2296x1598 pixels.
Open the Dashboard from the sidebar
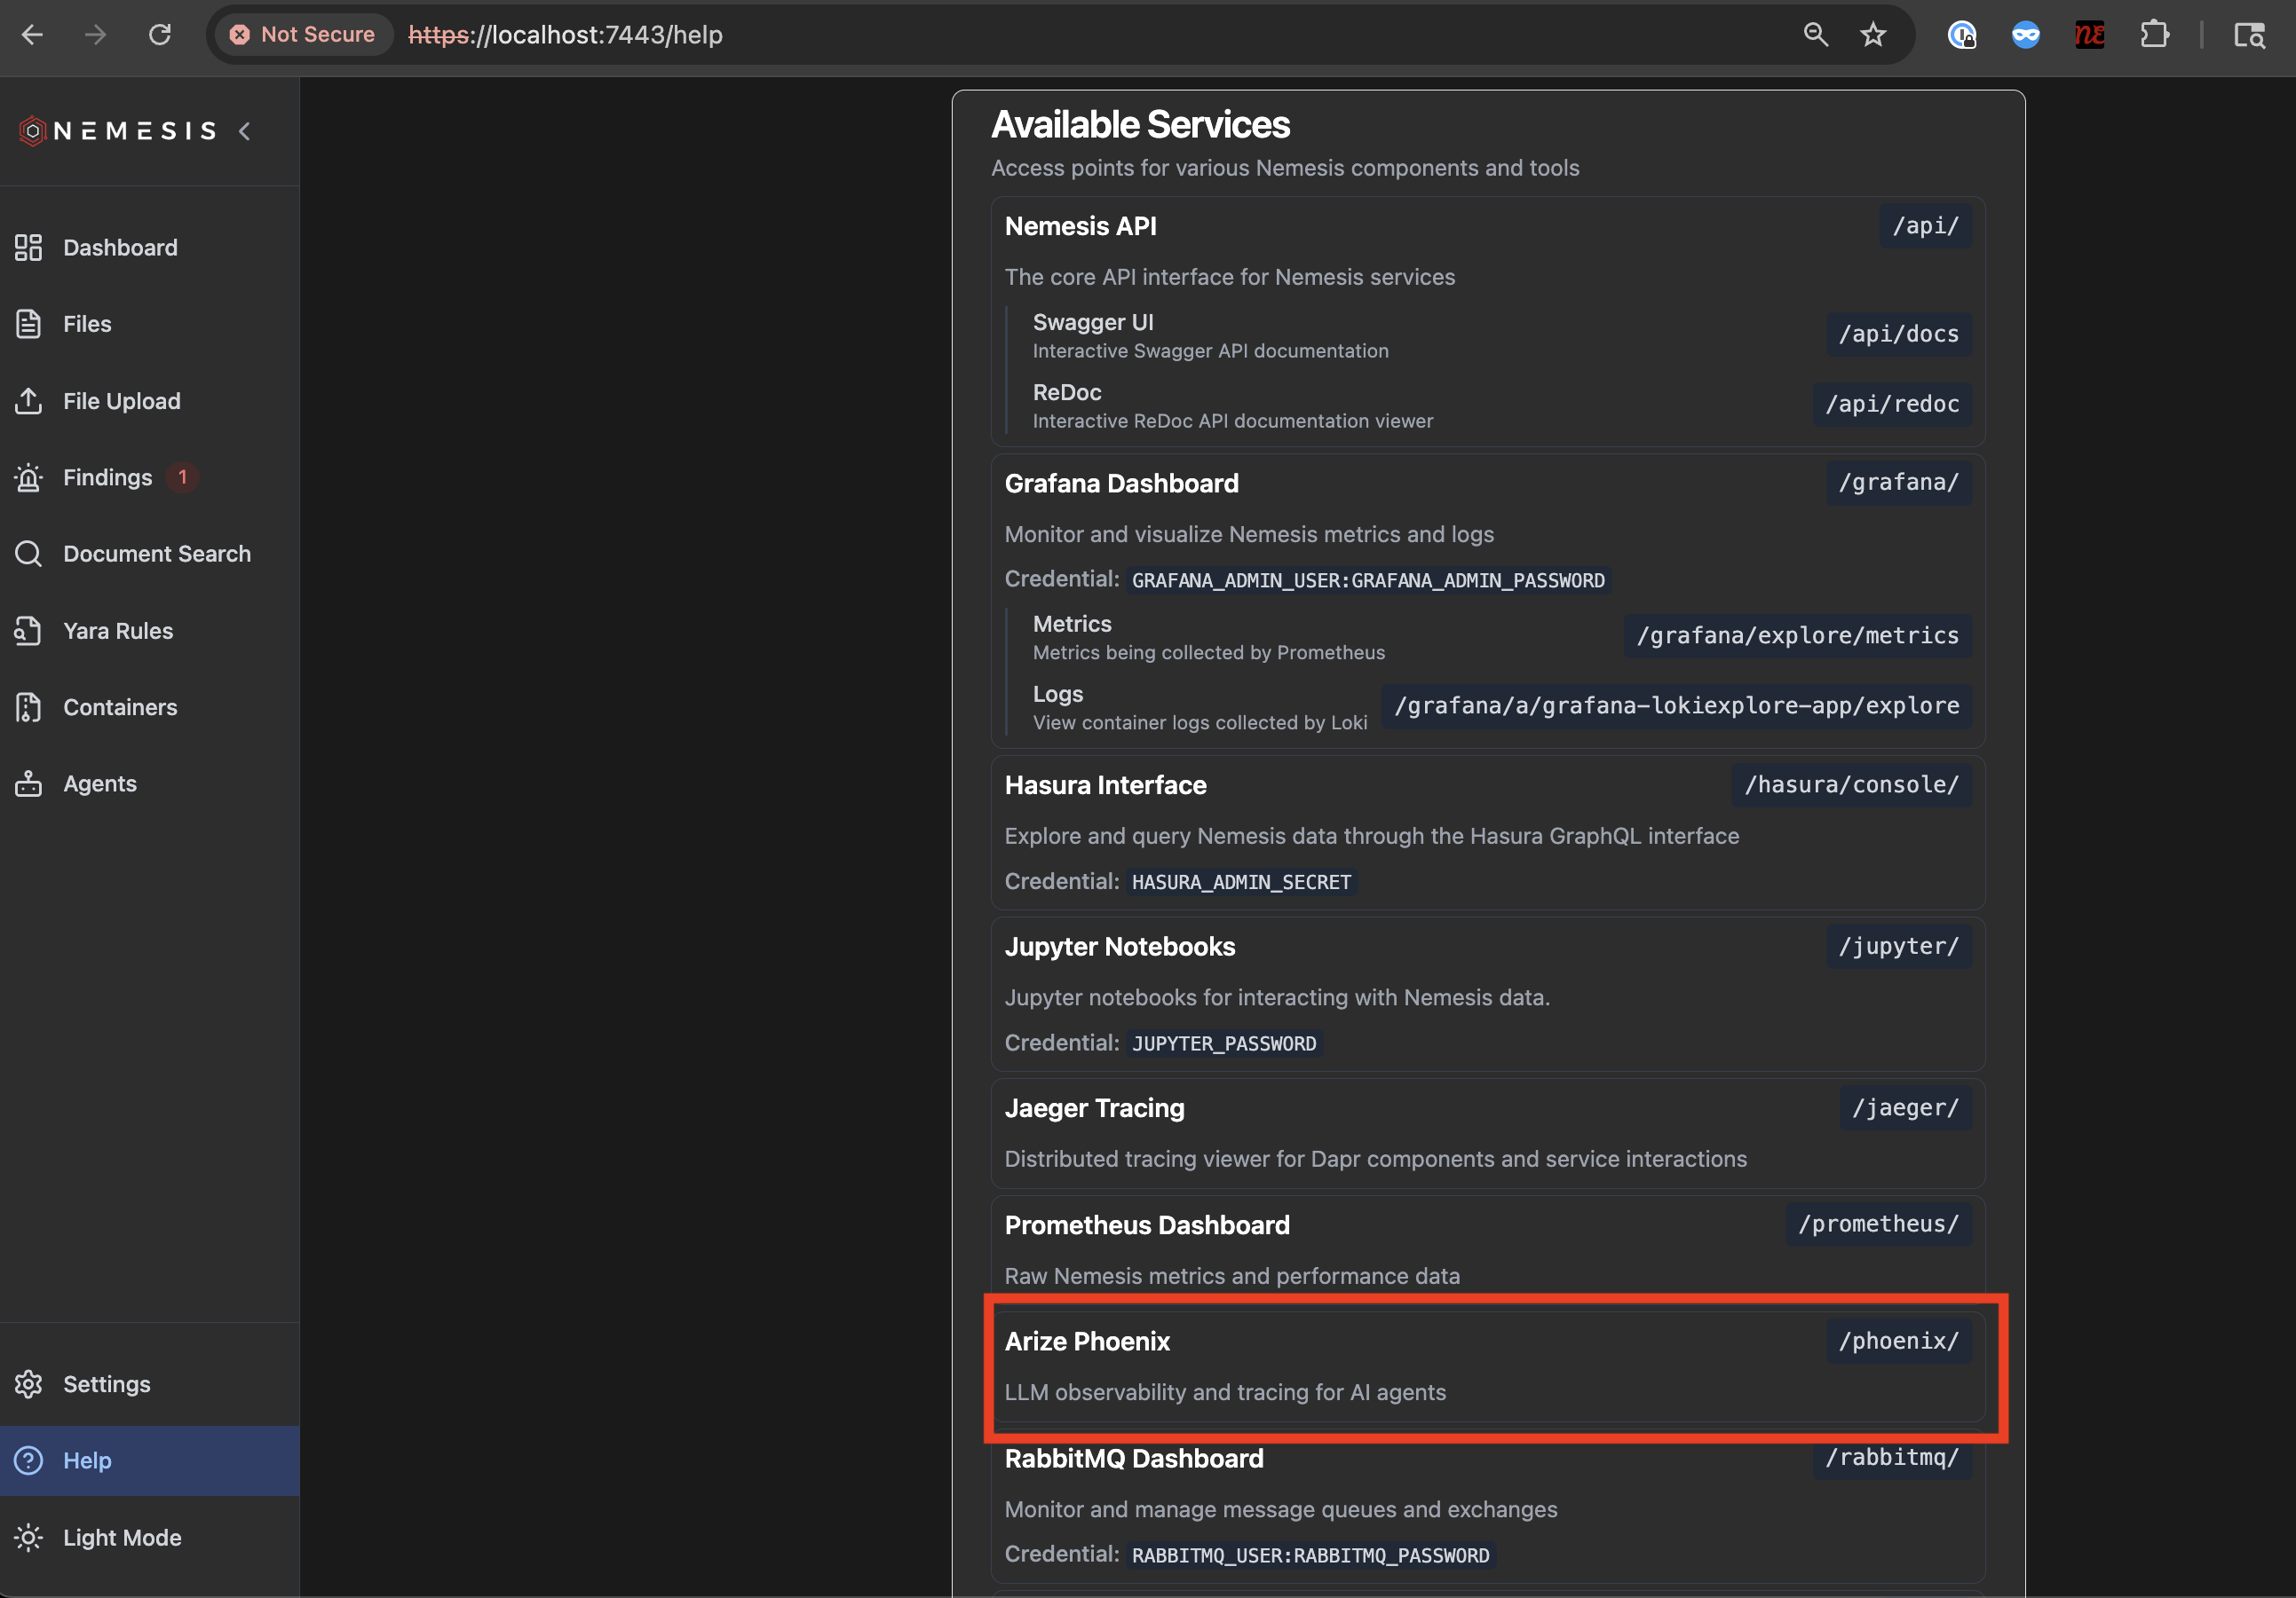[x=119, y=247]
